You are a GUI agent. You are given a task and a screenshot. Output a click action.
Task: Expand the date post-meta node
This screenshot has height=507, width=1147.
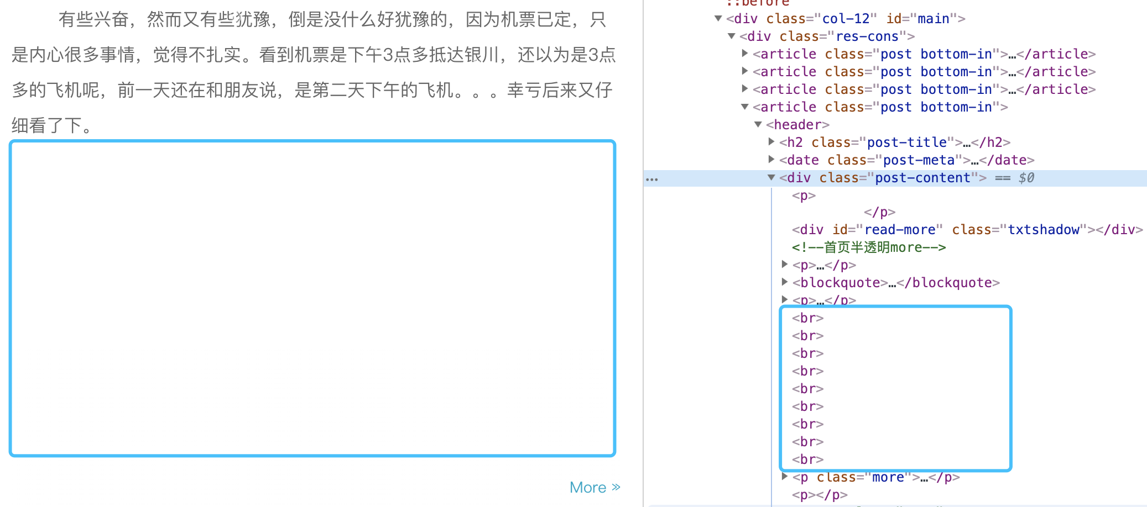771,160
